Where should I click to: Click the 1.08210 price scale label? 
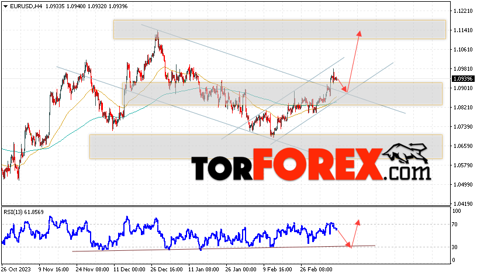coord(463,108)
